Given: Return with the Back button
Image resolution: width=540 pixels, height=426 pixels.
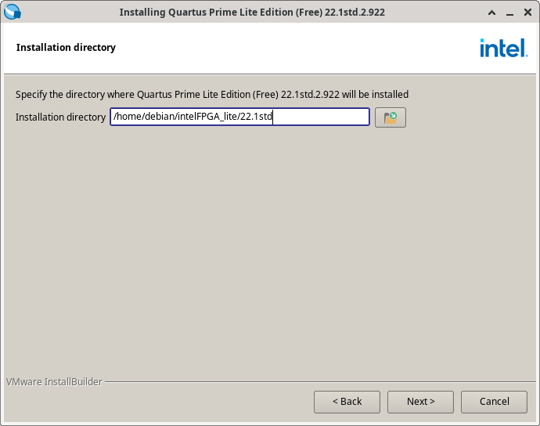Looking at the screenshot, I should [347, 402].
